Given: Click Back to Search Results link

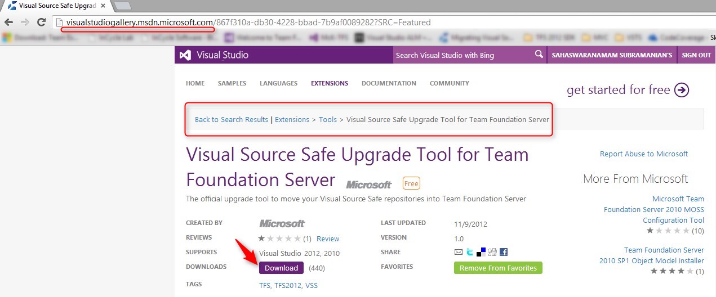Looking at the screenshot, I should coord(232,119).
